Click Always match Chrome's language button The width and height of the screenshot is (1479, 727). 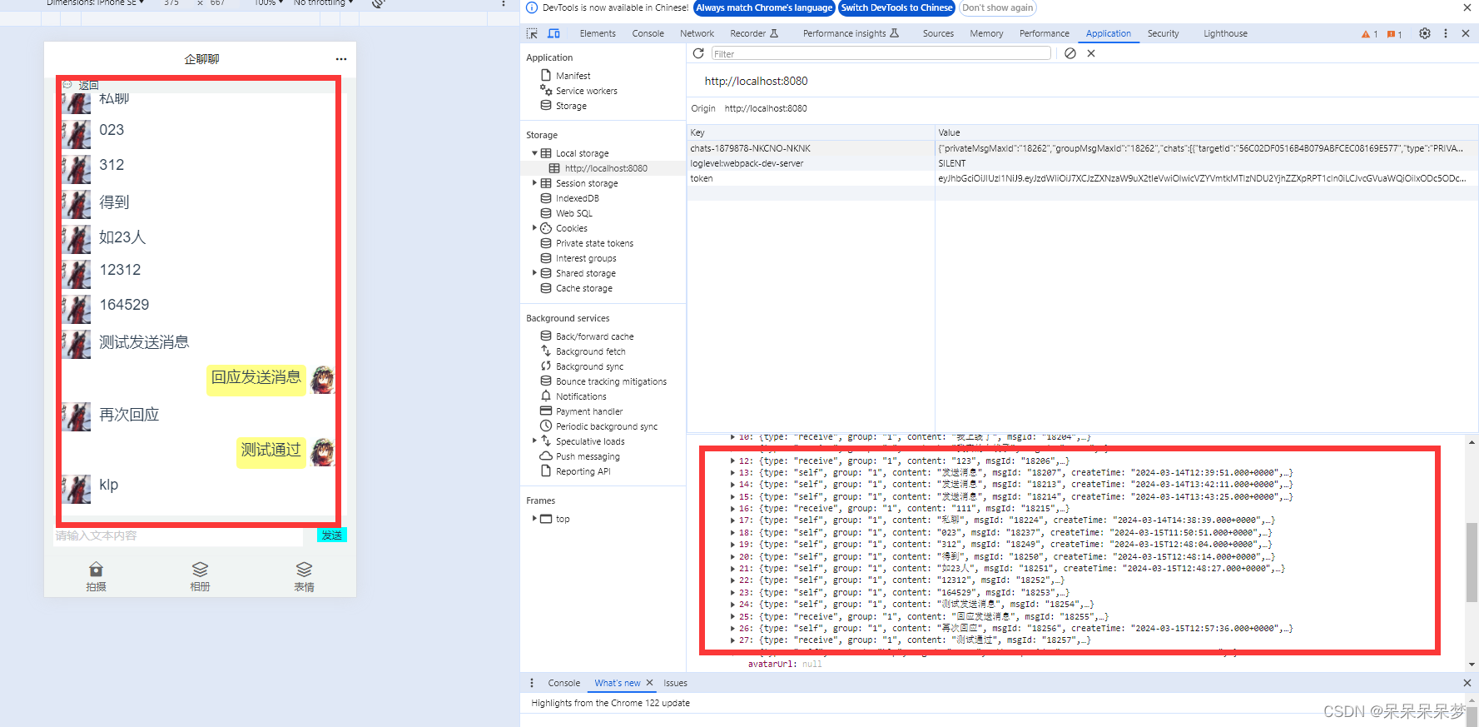pos(764,8)
